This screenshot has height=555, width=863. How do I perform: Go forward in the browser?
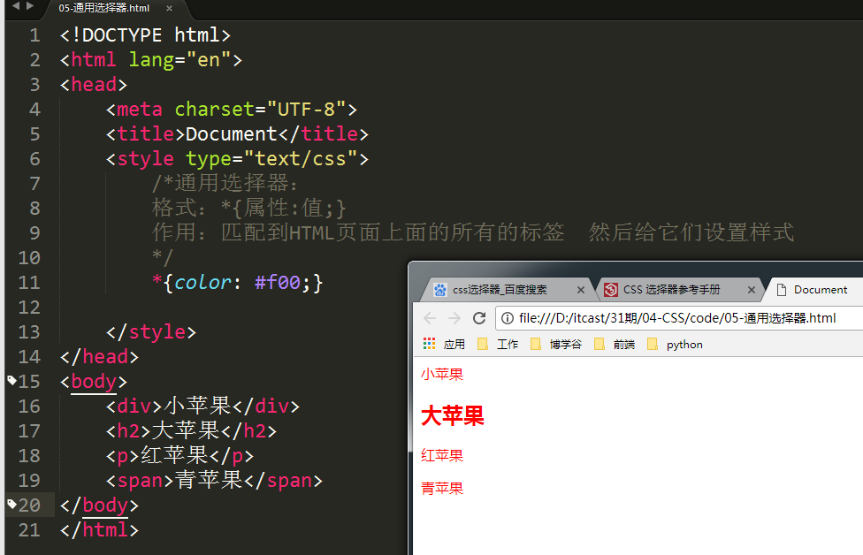click(454, 318)
